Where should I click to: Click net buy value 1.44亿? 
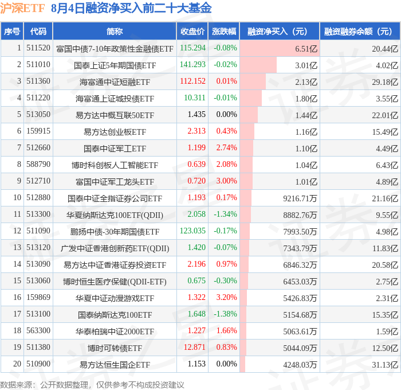[306, 115]
